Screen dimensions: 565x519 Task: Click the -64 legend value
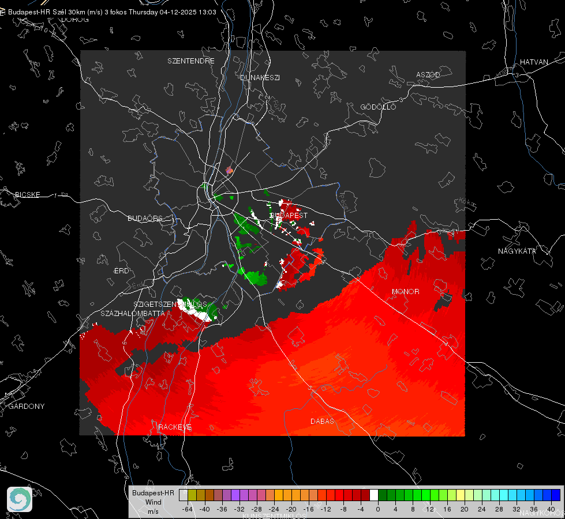(187, 509)
